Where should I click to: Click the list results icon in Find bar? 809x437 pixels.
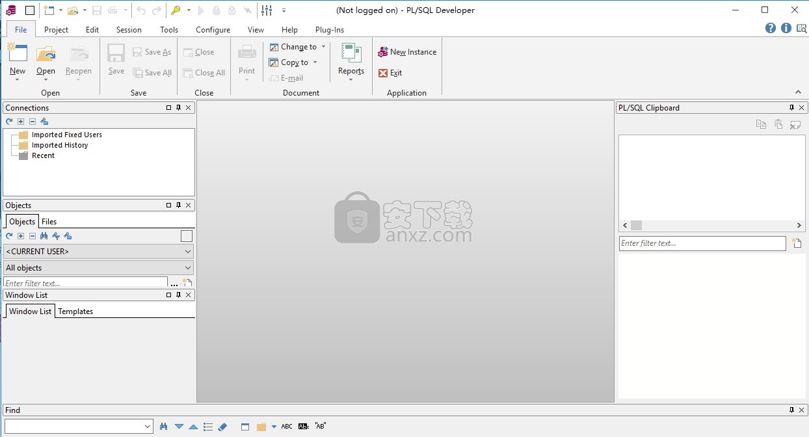(x=208, y=427)
